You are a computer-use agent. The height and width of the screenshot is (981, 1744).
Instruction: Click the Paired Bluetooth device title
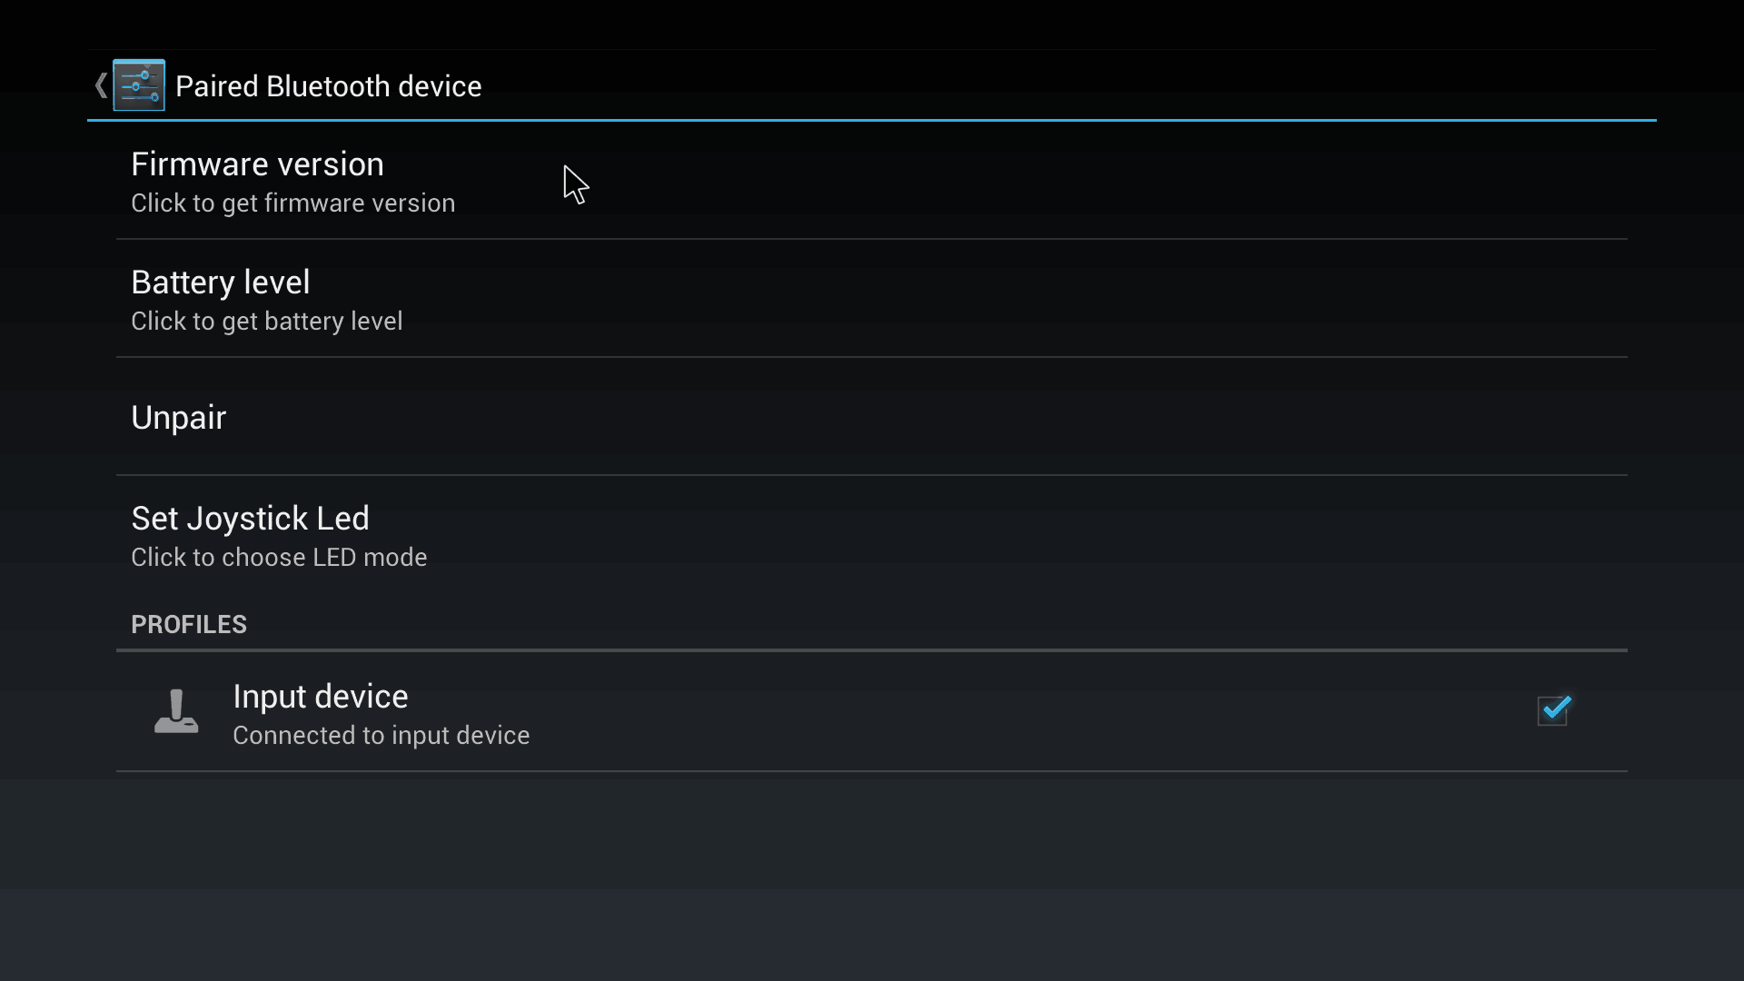point(328,86)
